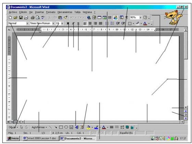Viewport: 192px width, 144px height.
Task: Click the vertical scrollbar down arrow
Action: (186, 108)
